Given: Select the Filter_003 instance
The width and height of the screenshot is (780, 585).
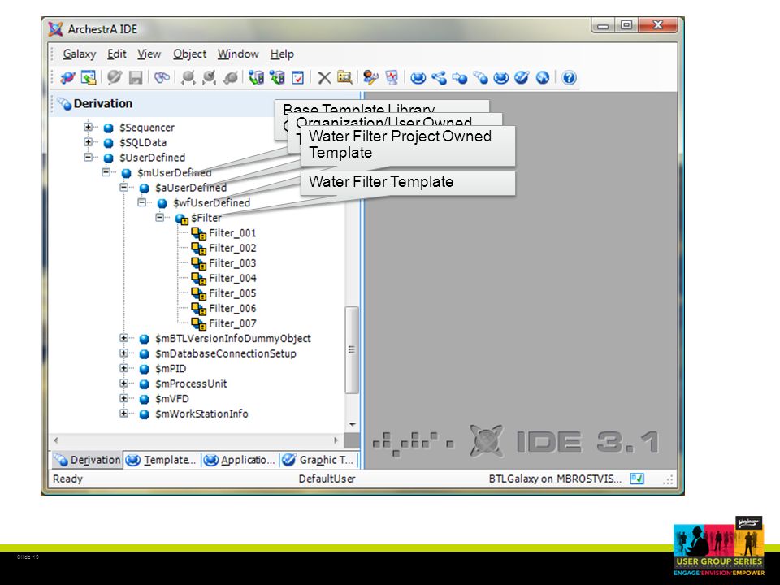Looking at the screenshot, I should click(x=232, y=262).
